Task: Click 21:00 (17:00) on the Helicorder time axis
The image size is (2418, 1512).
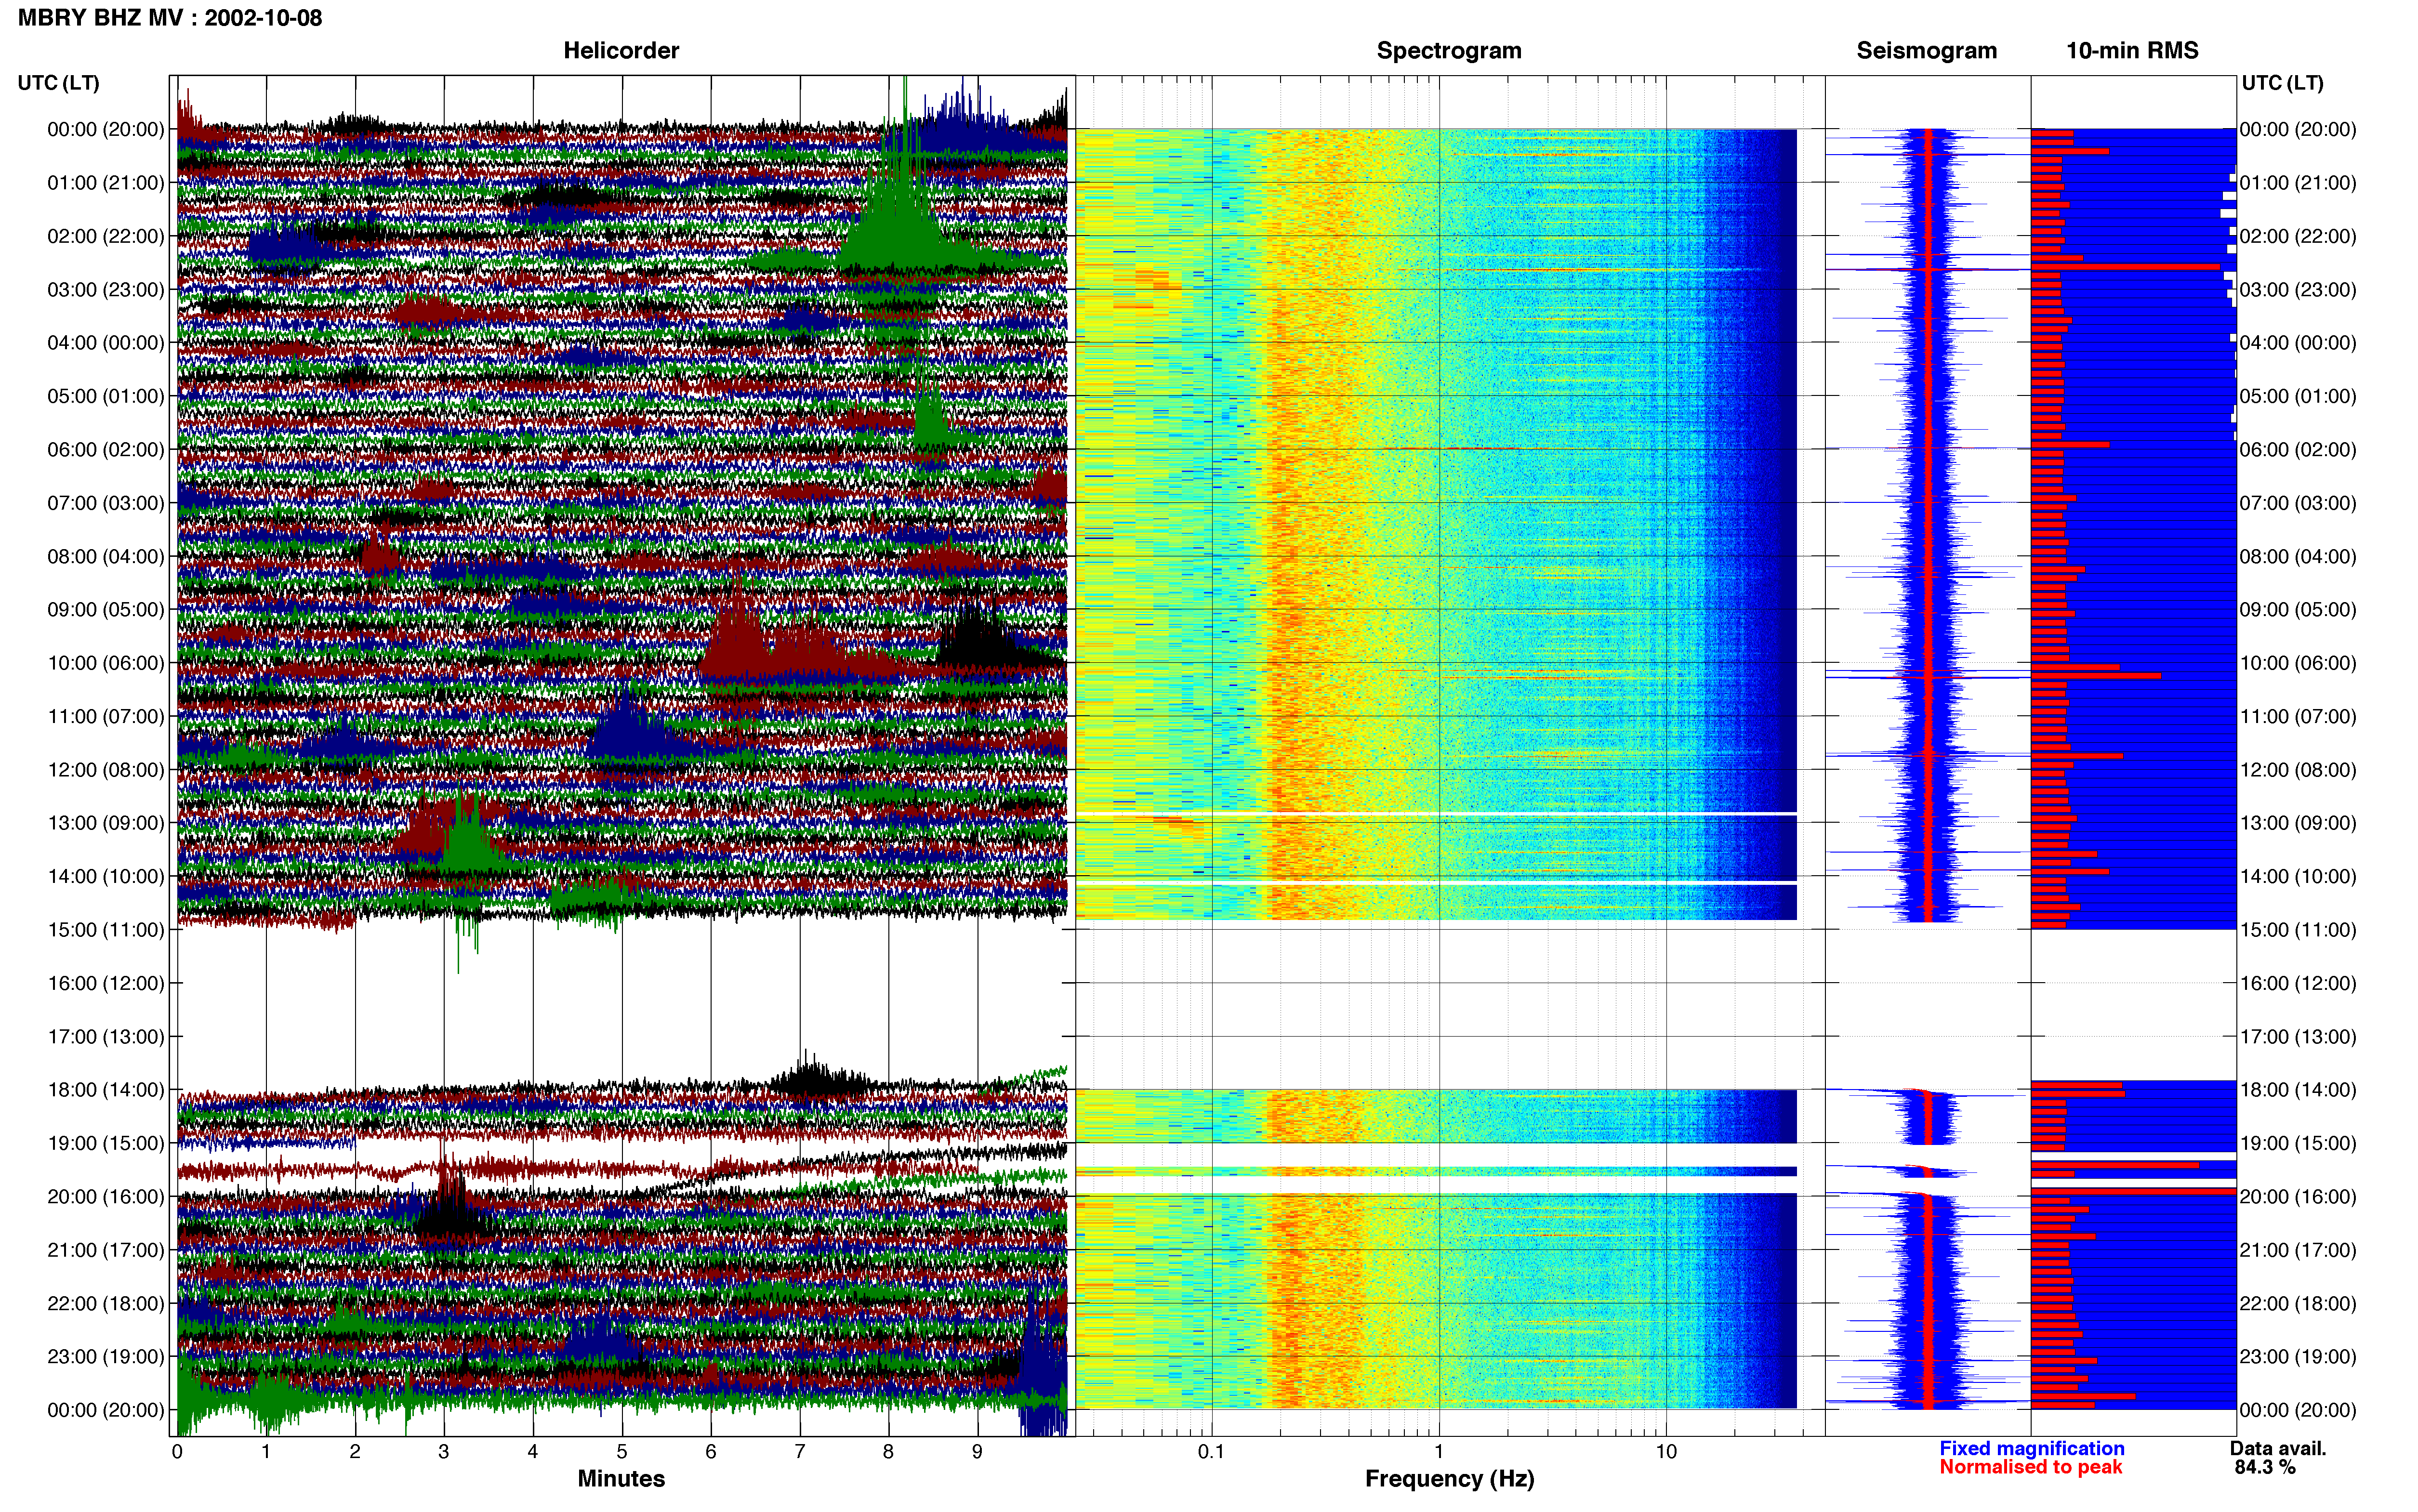Action: tap(106, 1250)
